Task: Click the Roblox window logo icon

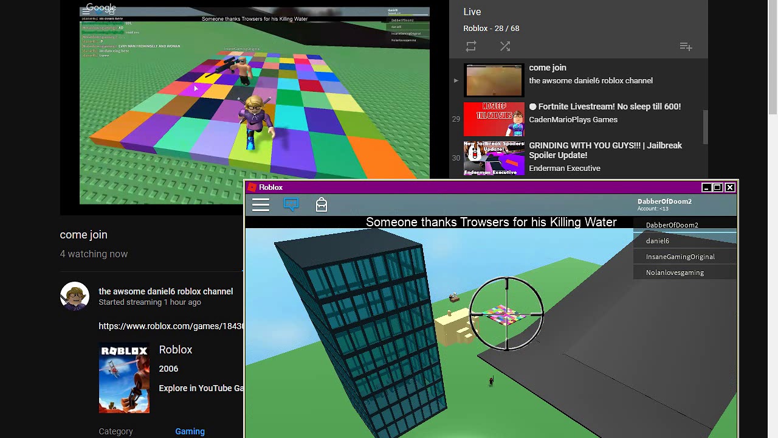Action: (252, 187)
